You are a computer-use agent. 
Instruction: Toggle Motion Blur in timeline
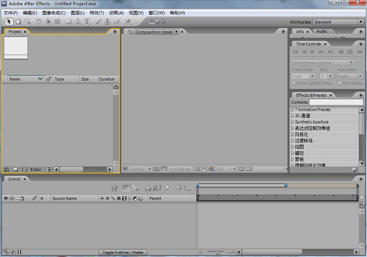point(166,188)
